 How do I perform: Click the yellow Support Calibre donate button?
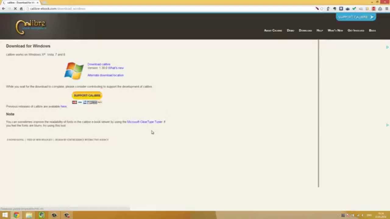[87, 96]
